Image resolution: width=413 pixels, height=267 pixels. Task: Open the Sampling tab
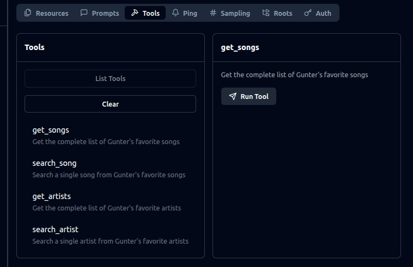click(x=235, y=13)
